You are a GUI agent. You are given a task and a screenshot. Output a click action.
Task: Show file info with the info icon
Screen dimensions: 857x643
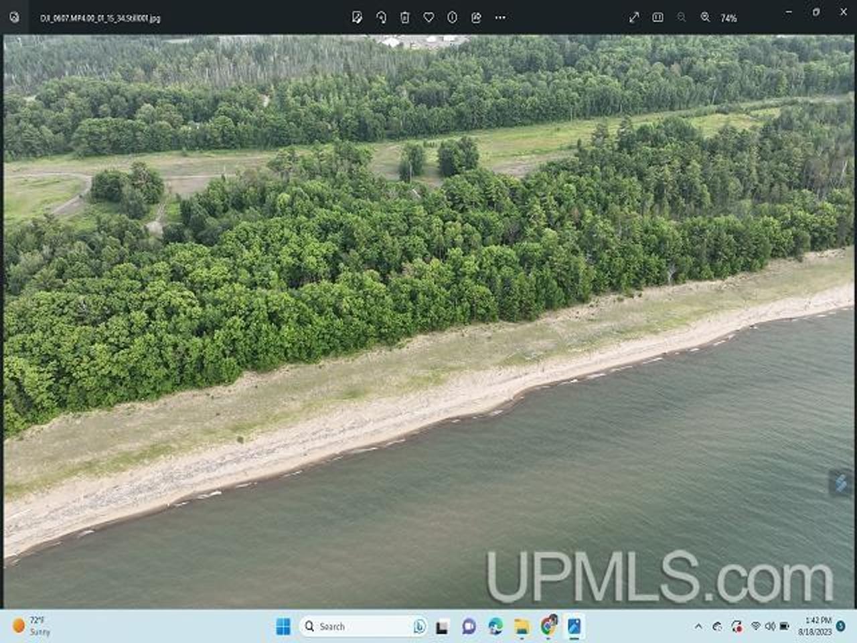452,17
